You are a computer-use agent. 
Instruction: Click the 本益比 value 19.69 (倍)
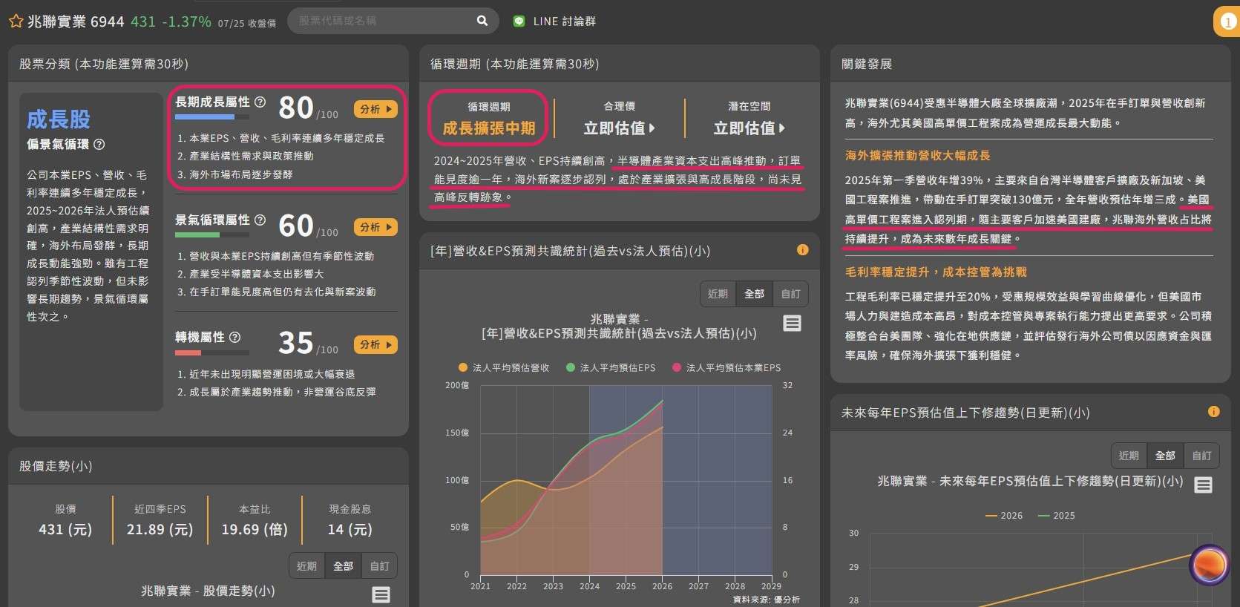click(x=255, y=529)
